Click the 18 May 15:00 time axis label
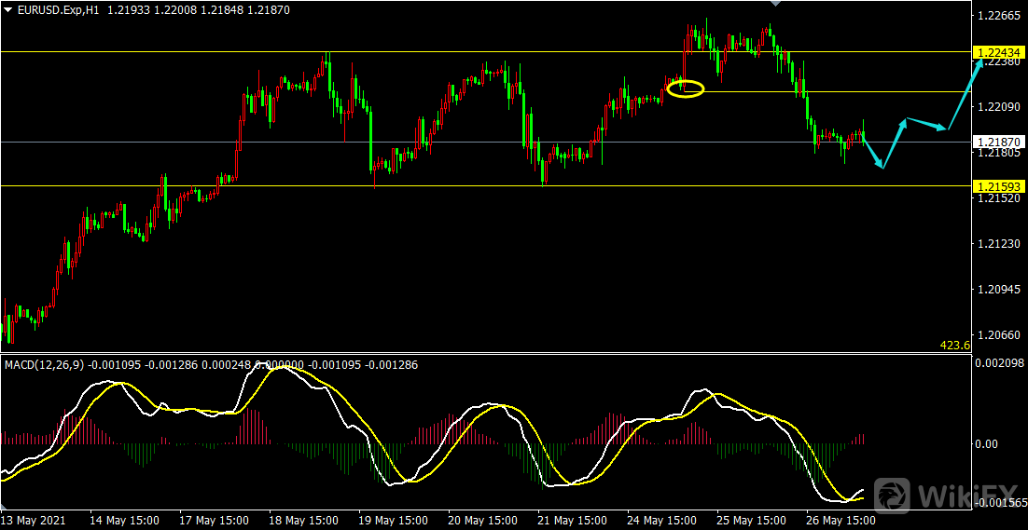This screenshot has height=530, width=1028. tap(303, 520)
